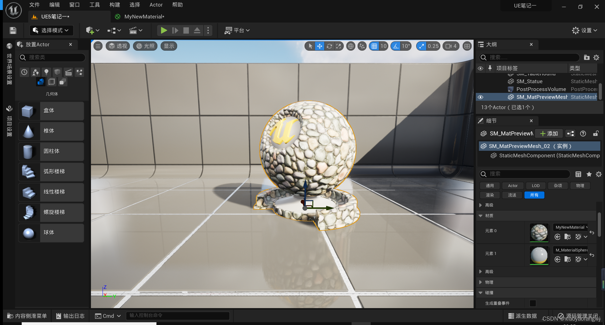Click the blueprint/add script icon in details
The height and width of the screenshot is (325, 605).
pos(571,134)
